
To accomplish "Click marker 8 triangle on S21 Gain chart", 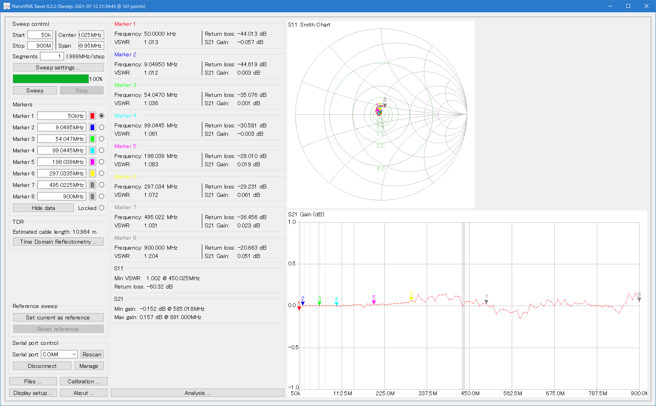I will 639,300.
